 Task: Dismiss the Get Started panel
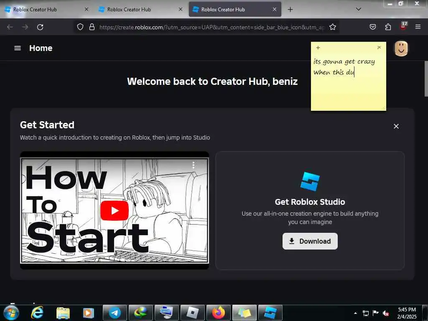pos(396,126)
